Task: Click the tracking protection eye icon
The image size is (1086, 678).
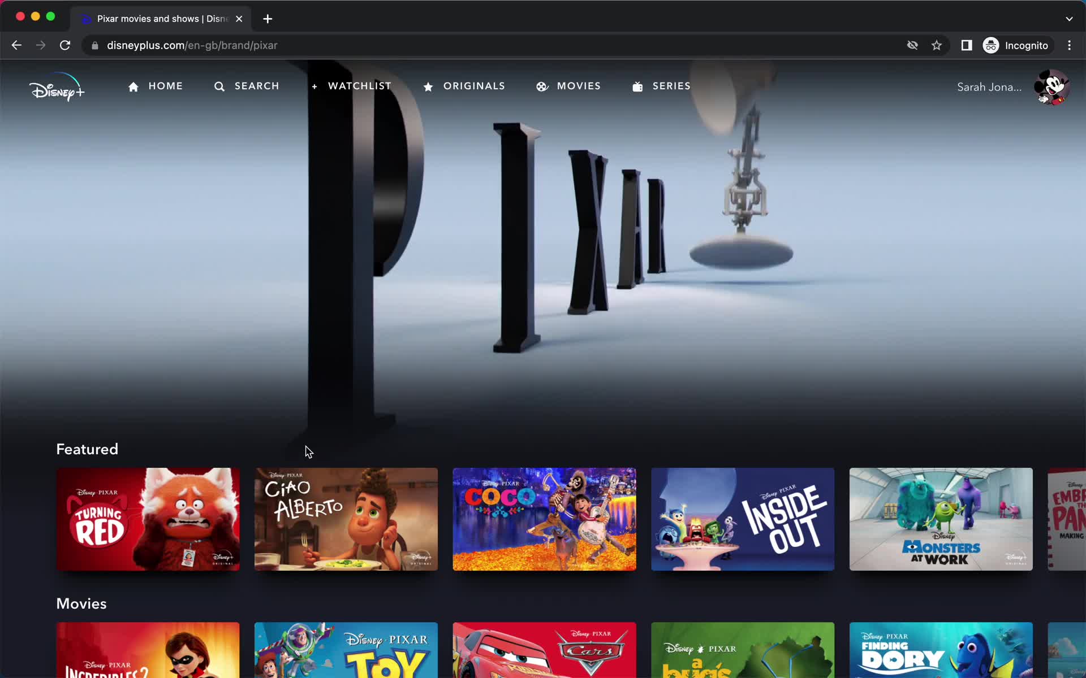Action: [912, 45]
